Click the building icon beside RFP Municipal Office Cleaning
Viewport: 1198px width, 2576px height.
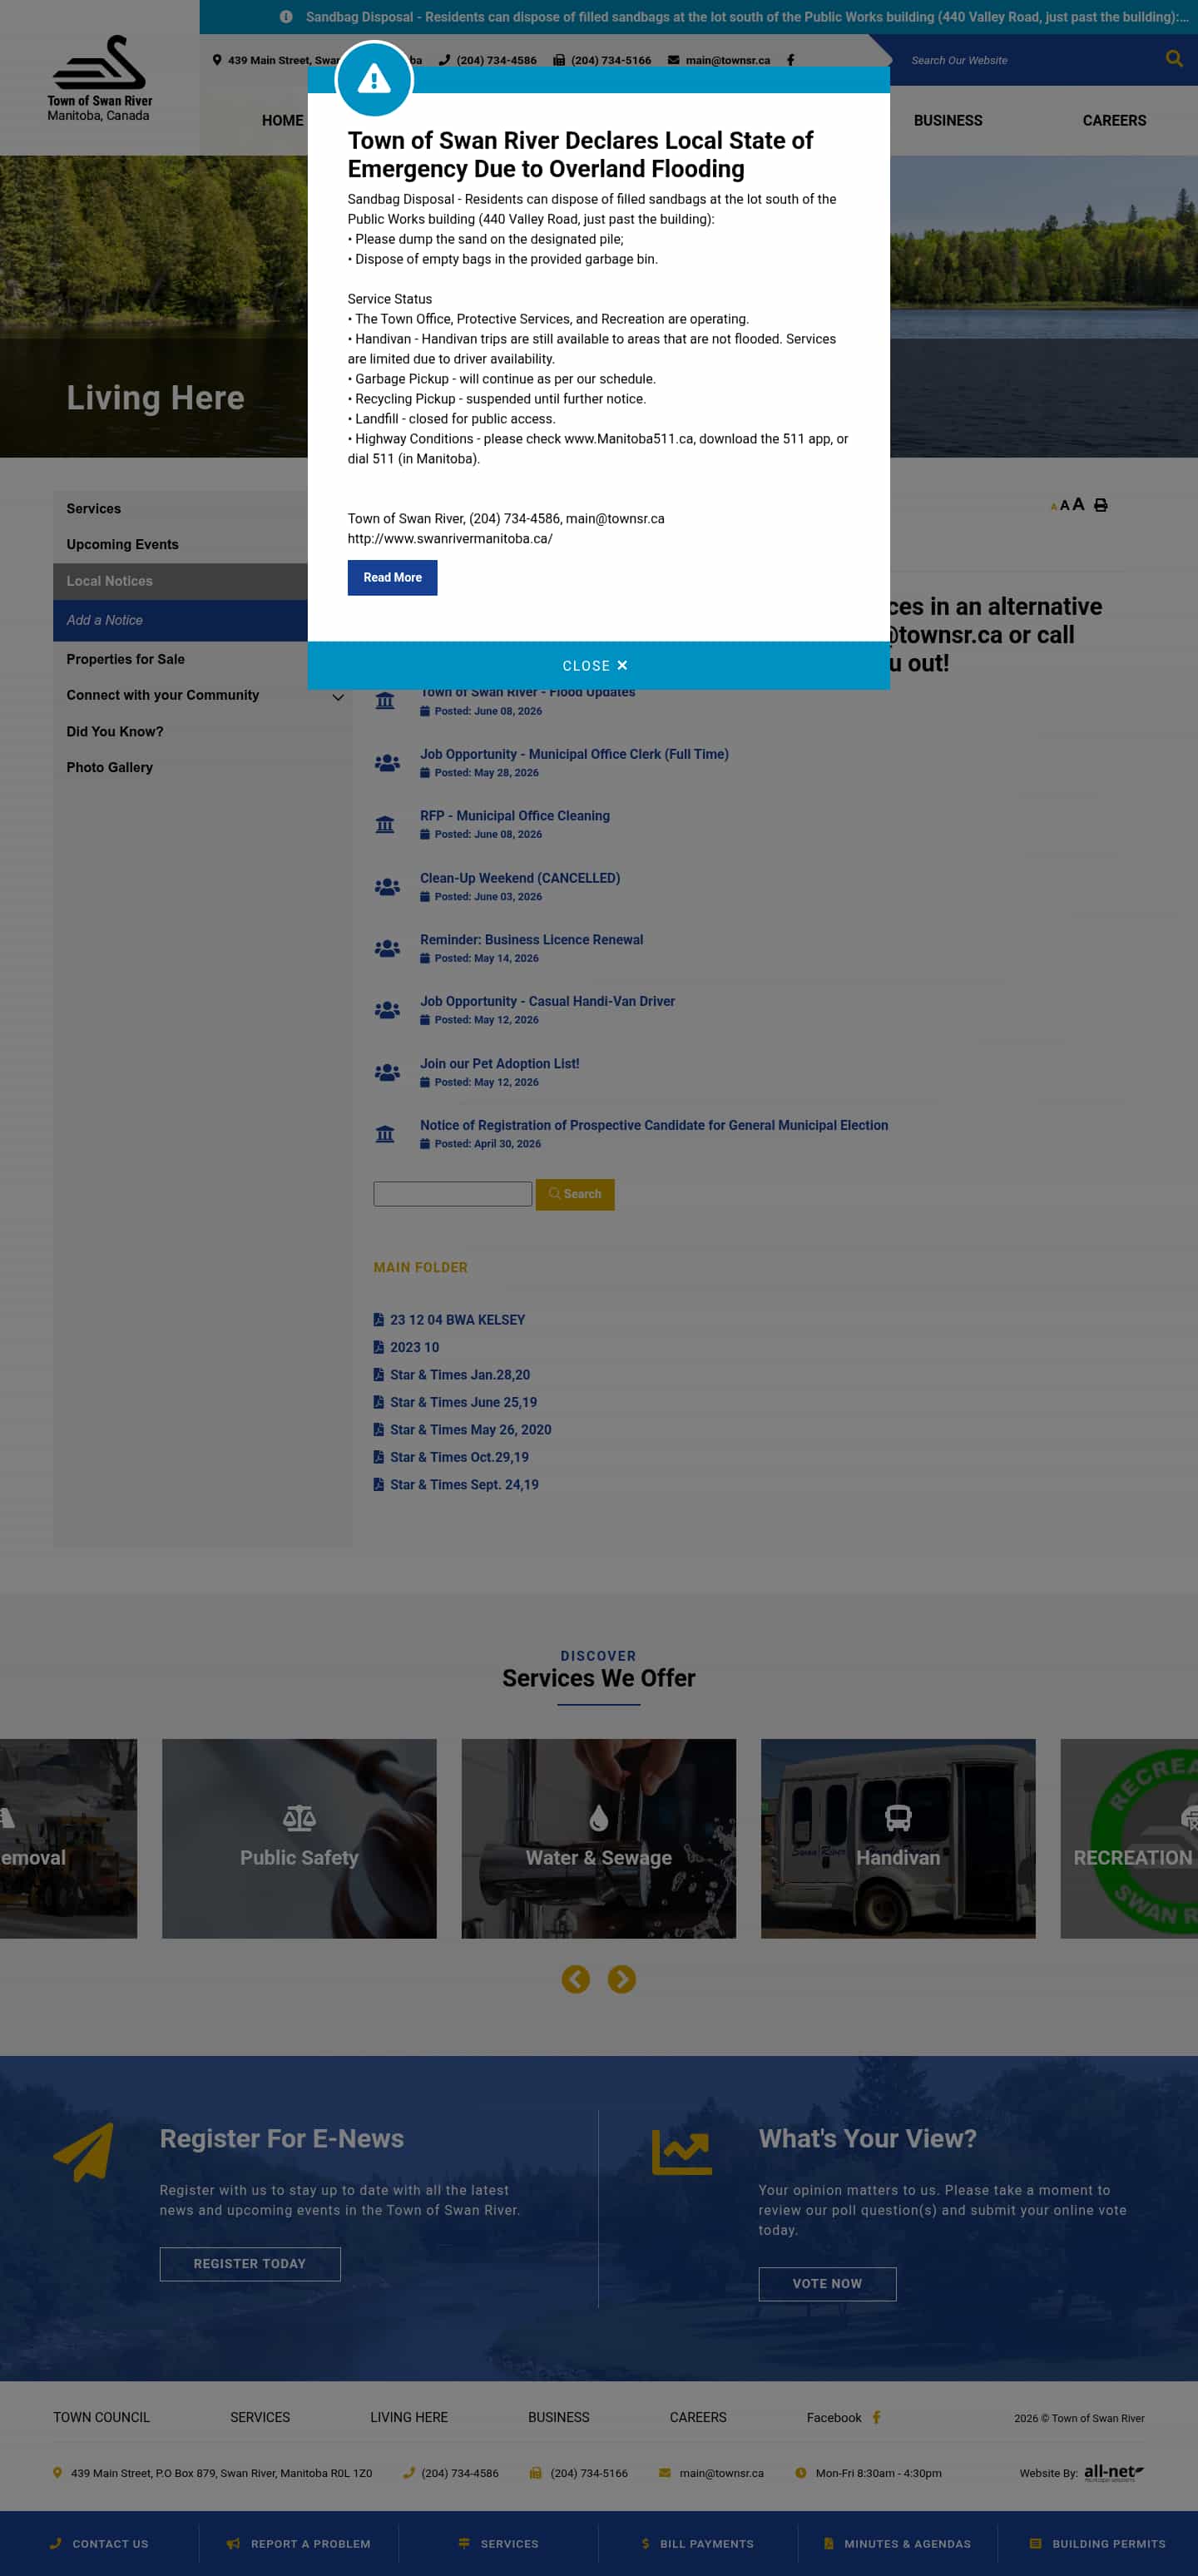tap(384, 824)
